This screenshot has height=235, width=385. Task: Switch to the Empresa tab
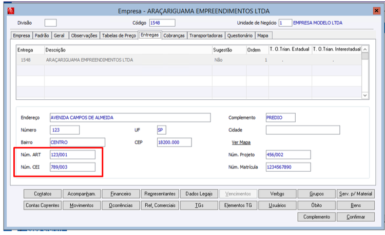[22, 35]
